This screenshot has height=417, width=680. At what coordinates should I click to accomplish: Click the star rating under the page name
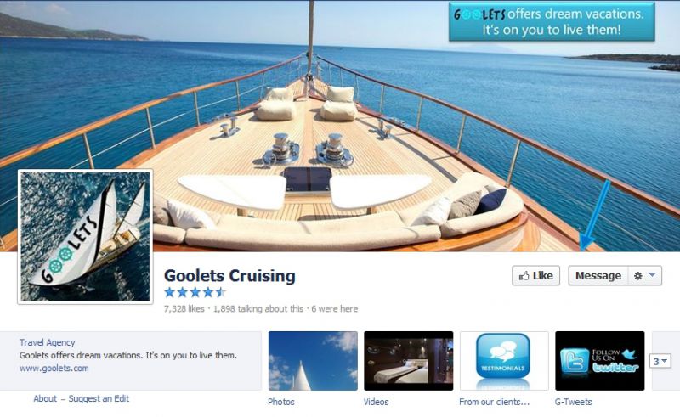pyautogui.click(x=195, y=293)
